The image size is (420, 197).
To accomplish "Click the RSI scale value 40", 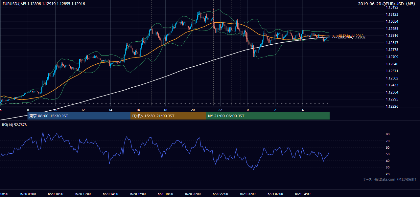I will pyautogui.click(x=388, y=161).
